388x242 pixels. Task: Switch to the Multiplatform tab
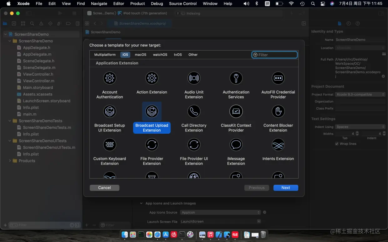[x=105, y=55]
